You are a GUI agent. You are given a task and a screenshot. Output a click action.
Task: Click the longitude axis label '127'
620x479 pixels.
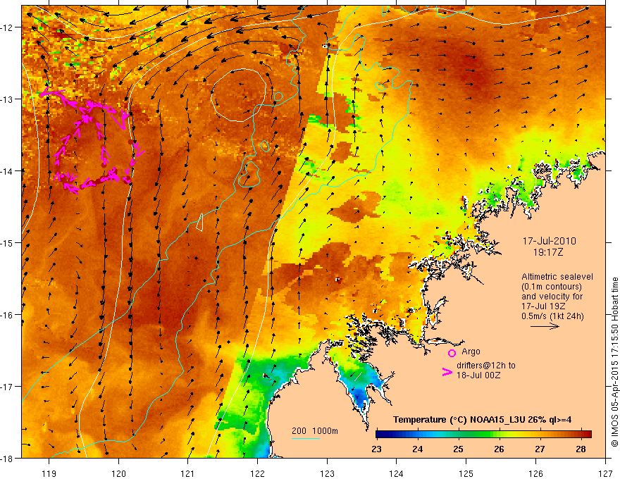tap(605, 473)
